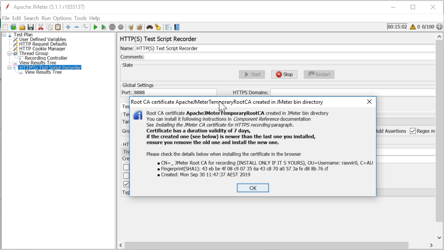The image size is (444, 250).
Task: Toggle the Regex matching checkbox
Action: [413, 131]
